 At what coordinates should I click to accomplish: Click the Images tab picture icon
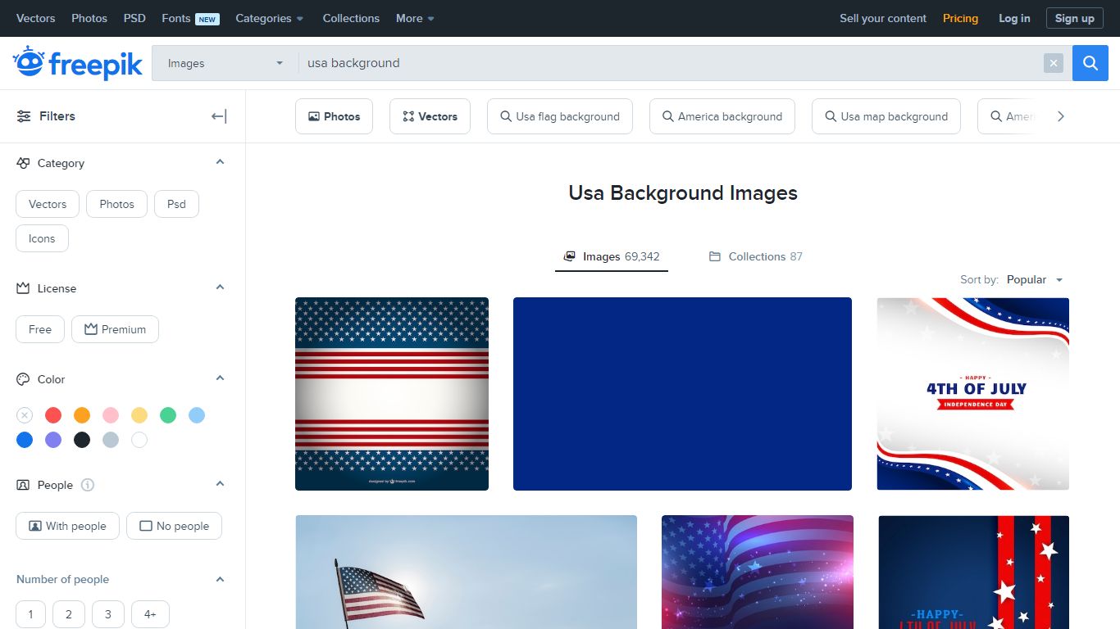pyautogui.click(x=569, y=256)
